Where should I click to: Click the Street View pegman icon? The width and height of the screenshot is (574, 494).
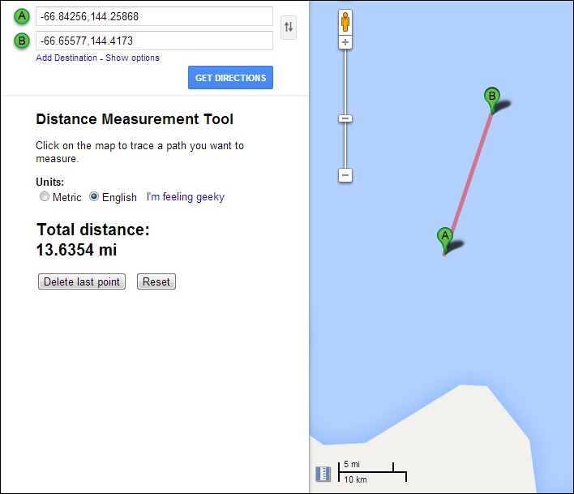click(x=345, y=22)
